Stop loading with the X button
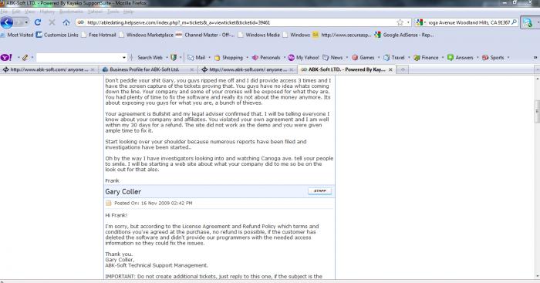Screen dimensions: 540x283 (x=52, y=22)
